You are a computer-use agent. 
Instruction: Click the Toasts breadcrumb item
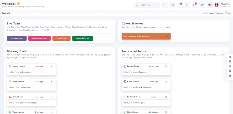coord(229,13)
